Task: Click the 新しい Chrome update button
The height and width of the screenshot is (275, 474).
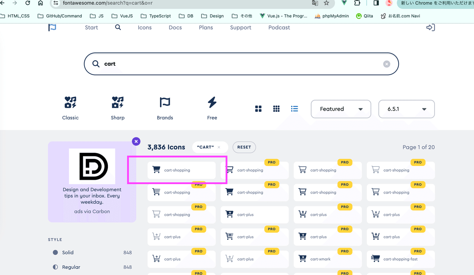Action: click(435, 3)
